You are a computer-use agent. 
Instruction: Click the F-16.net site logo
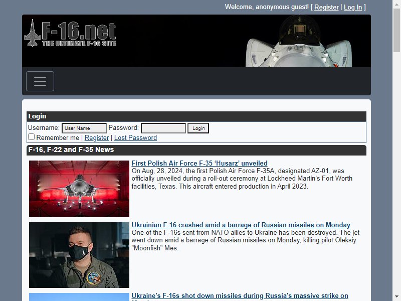[x=70, y=33]
